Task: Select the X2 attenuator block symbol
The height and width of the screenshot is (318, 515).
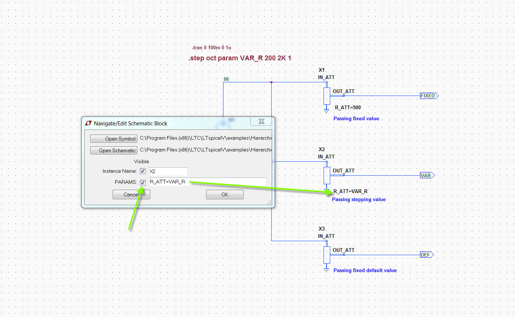Action: pos(326,175)
